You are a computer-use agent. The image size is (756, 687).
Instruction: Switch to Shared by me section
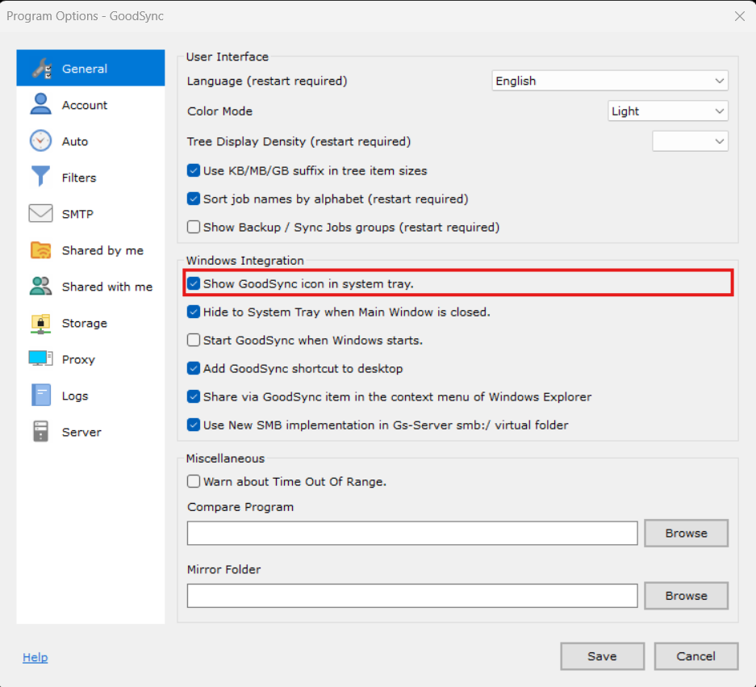[x=102, y=250]
